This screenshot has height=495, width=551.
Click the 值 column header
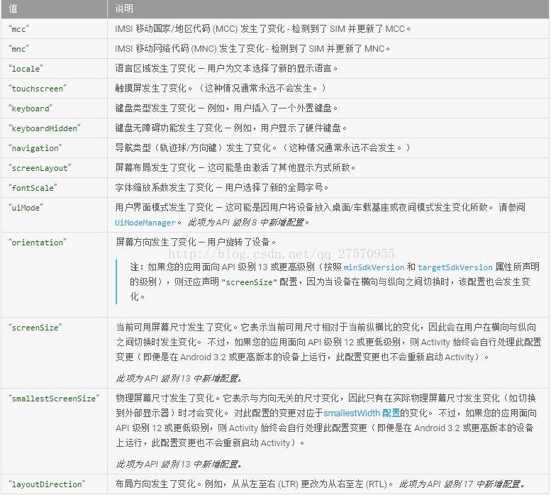tap(13, 9)
